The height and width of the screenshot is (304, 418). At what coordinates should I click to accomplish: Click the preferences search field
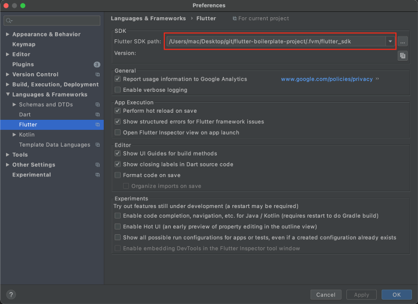(53, 21)
